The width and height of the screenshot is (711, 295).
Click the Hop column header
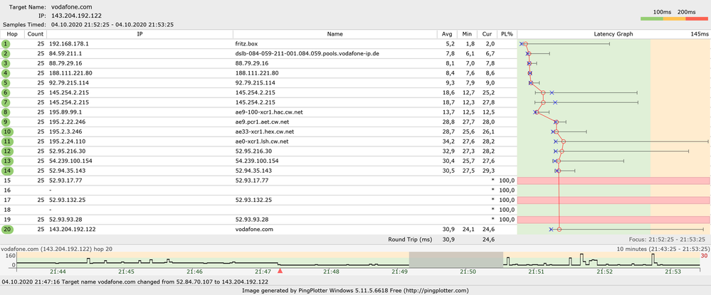(x=12, y=34)
